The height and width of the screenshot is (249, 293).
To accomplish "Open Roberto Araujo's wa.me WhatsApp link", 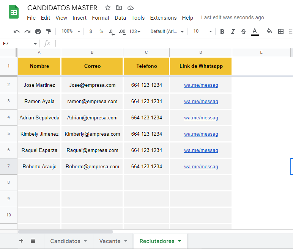I will (201, 166).
